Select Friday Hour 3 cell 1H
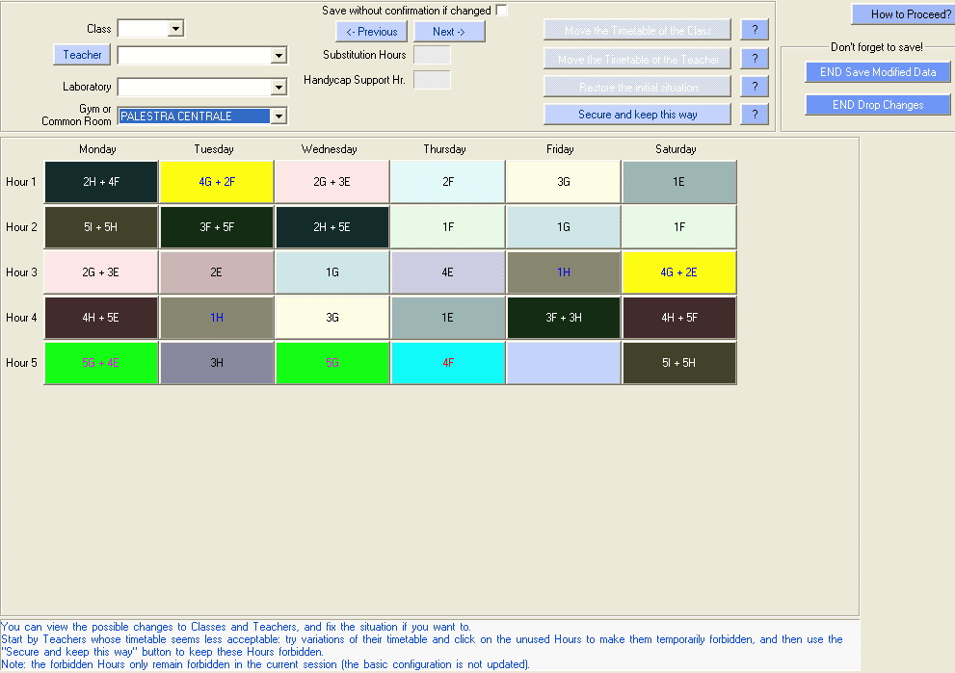Viewport: 955px width, 673px height. pyautogui.click(x=564, y=272)
